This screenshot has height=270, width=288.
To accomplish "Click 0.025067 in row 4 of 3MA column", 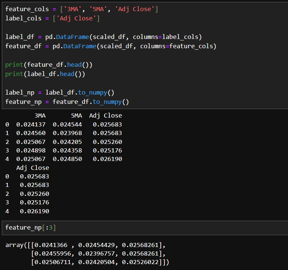I will point(31,159).
